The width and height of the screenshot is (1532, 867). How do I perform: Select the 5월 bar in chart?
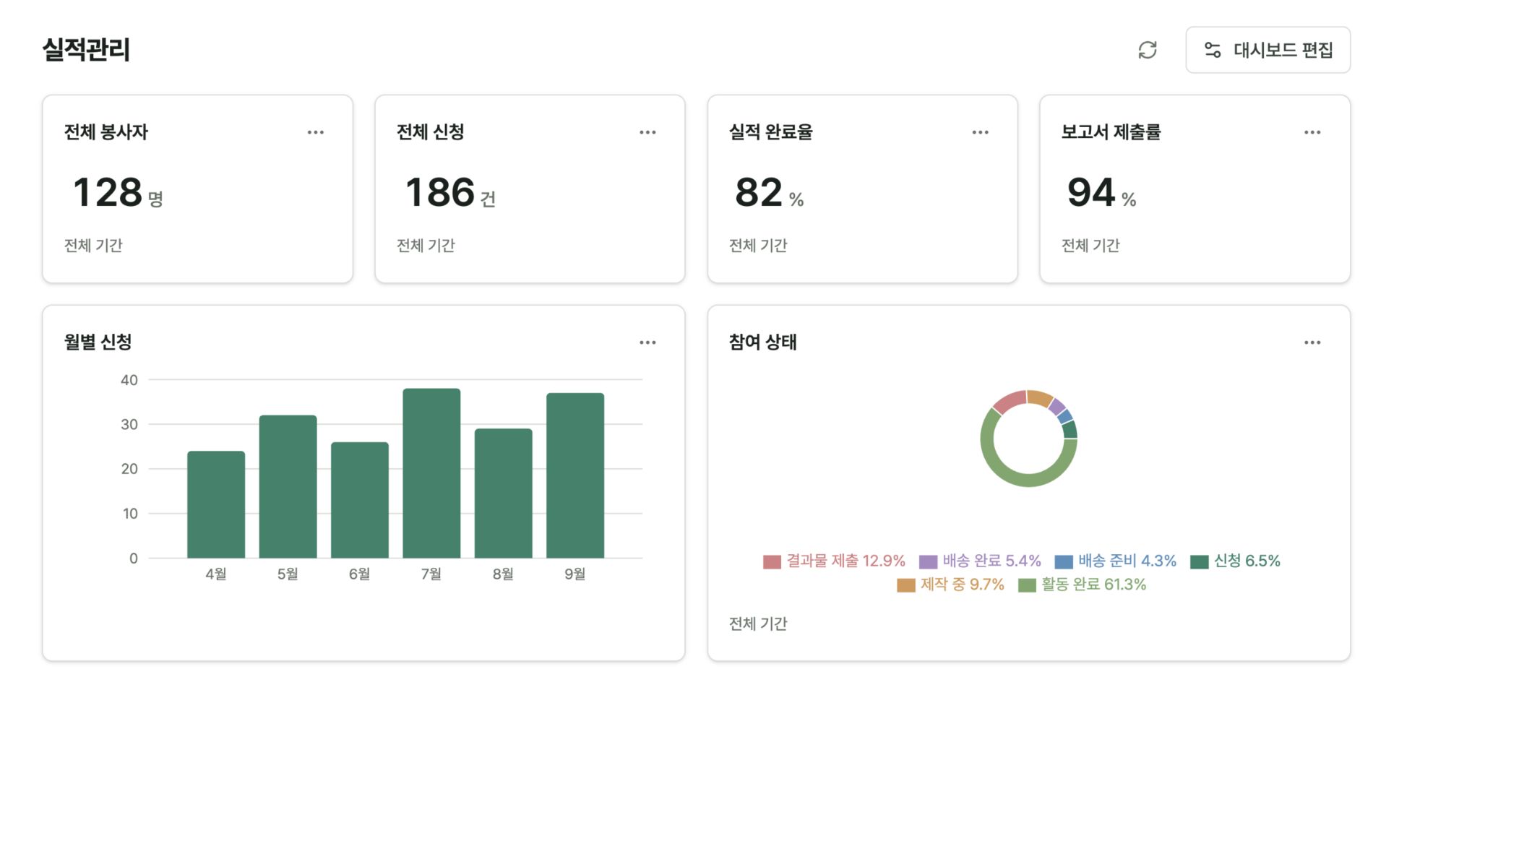[288, 486]
